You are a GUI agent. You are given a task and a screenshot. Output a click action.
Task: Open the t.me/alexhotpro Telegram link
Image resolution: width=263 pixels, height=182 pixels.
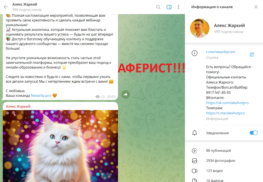coord(225,113)
